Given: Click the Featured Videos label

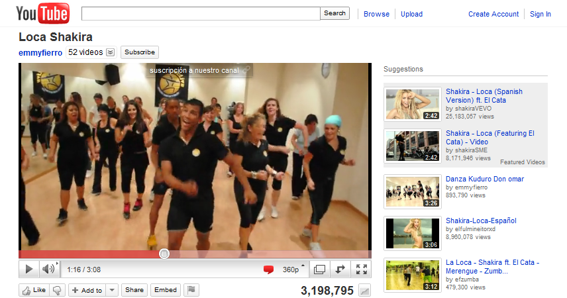Looking at the screenshot, I should 523,162.
